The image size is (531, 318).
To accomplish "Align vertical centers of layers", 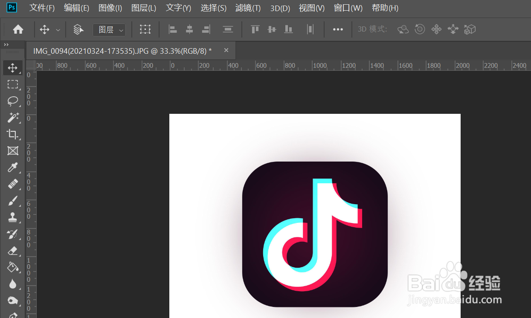I will (x=272, y=29).
